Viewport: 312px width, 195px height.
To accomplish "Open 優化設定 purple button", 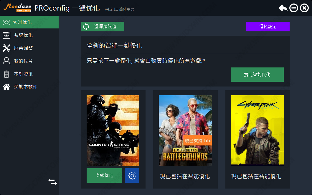I will click(x=268, y=26).
